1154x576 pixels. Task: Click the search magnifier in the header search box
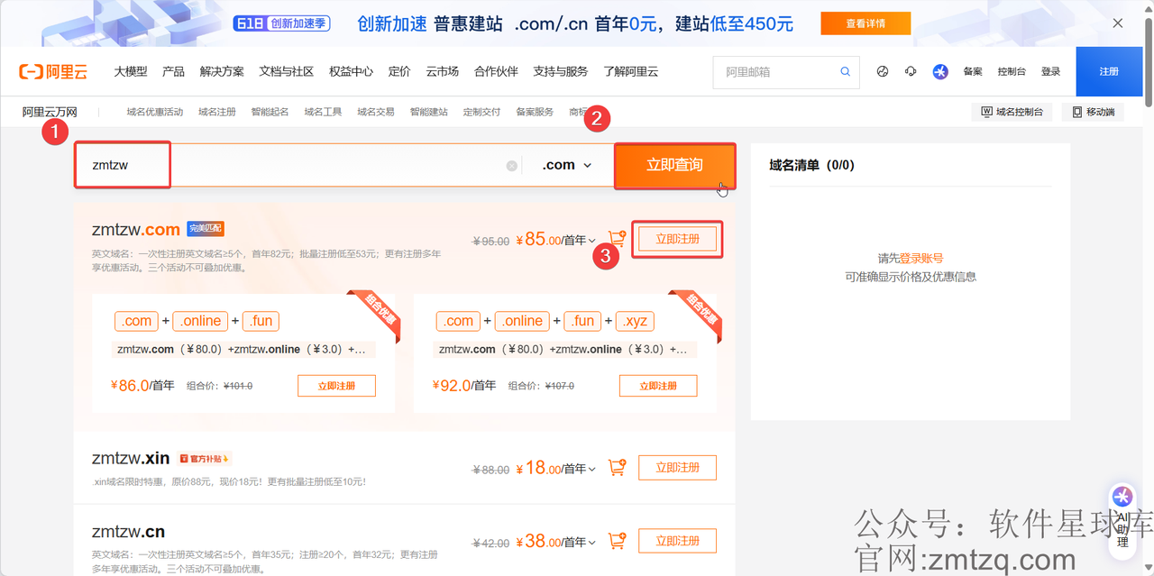point(846,71)
